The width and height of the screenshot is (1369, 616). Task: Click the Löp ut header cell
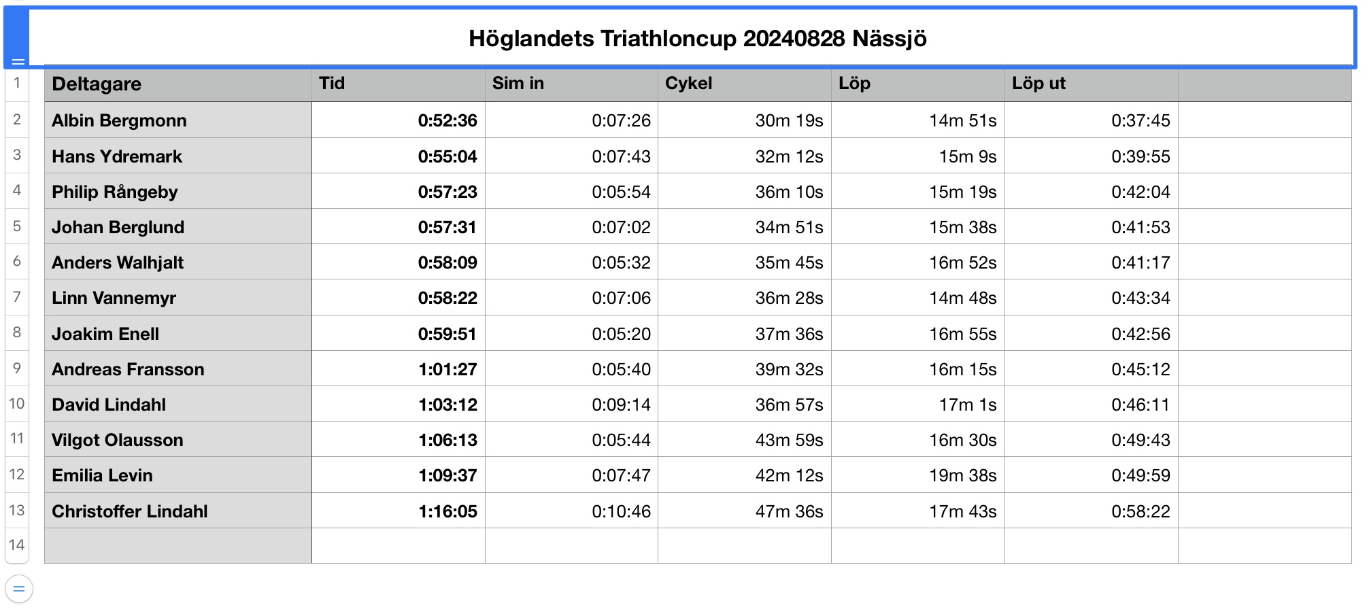(1091, 84)
